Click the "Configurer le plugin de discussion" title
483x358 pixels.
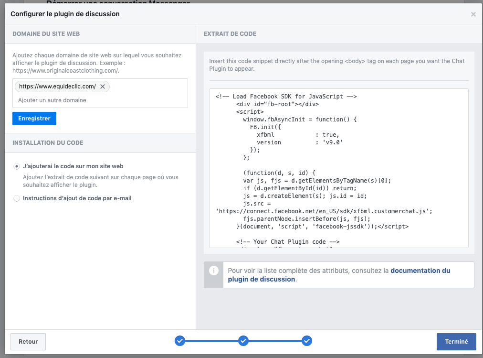pos(65,14)
